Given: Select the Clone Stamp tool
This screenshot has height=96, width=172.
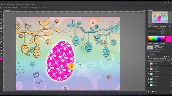Looking at the screenshot, I should pos(1,31).
